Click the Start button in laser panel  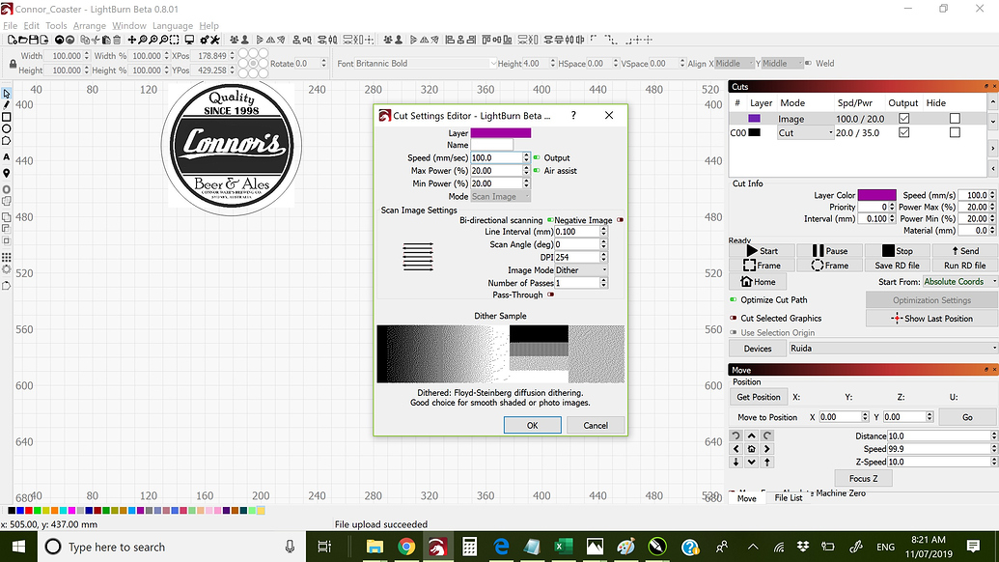click(x=762, y=251)
